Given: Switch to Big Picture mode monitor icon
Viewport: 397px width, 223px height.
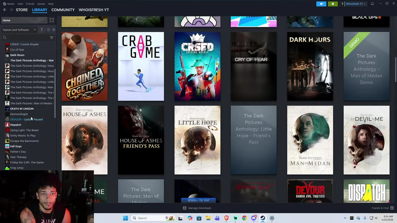Looking at the screenshot, I should [372, 4].
